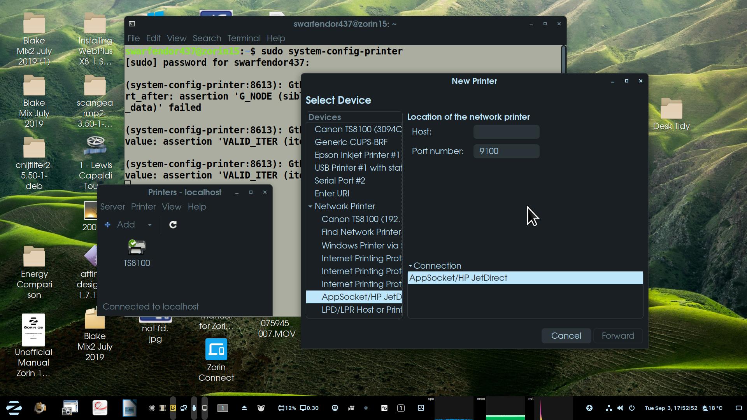The width and height of the screenshot is (747, 420).
Task: Select LPD/LPR Host or Printer device
Action: click(x=361, y=310)
